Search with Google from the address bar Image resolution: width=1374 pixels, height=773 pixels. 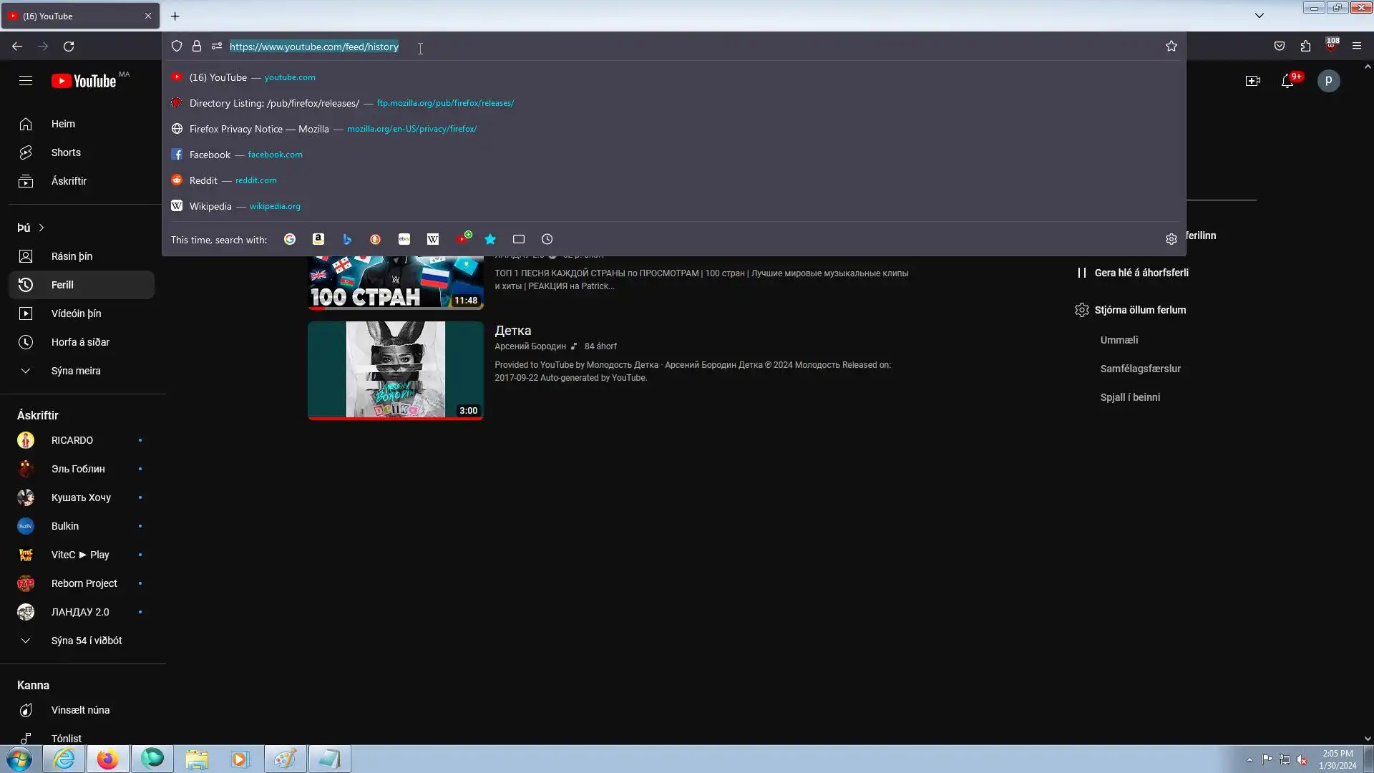click(x=290, y=239)
